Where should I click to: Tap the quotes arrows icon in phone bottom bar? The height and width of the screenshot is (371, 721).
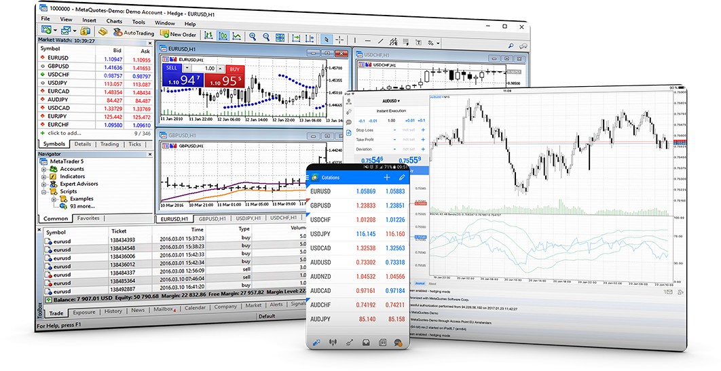[x=316, y=343]
